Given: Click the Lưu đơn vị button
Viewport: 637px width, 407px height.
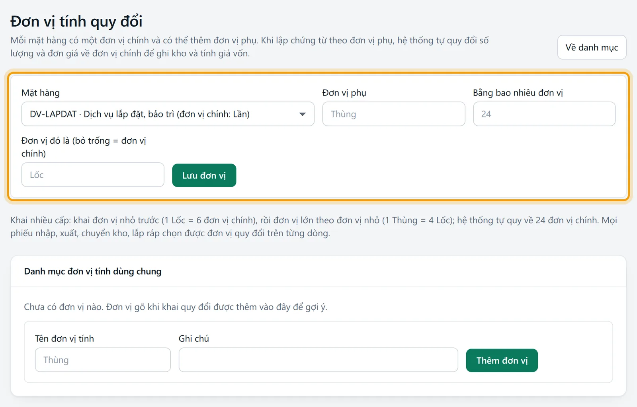Looking at the screenshot, I should (x=204, y=175).
